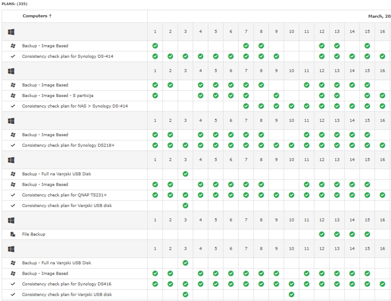Image resolution: width=391 pixels, height=301 pixels.
Task: Open Consistency check plan for NAS > Synology DS-414
Action: pyautogui.click(x=75, y=106)
